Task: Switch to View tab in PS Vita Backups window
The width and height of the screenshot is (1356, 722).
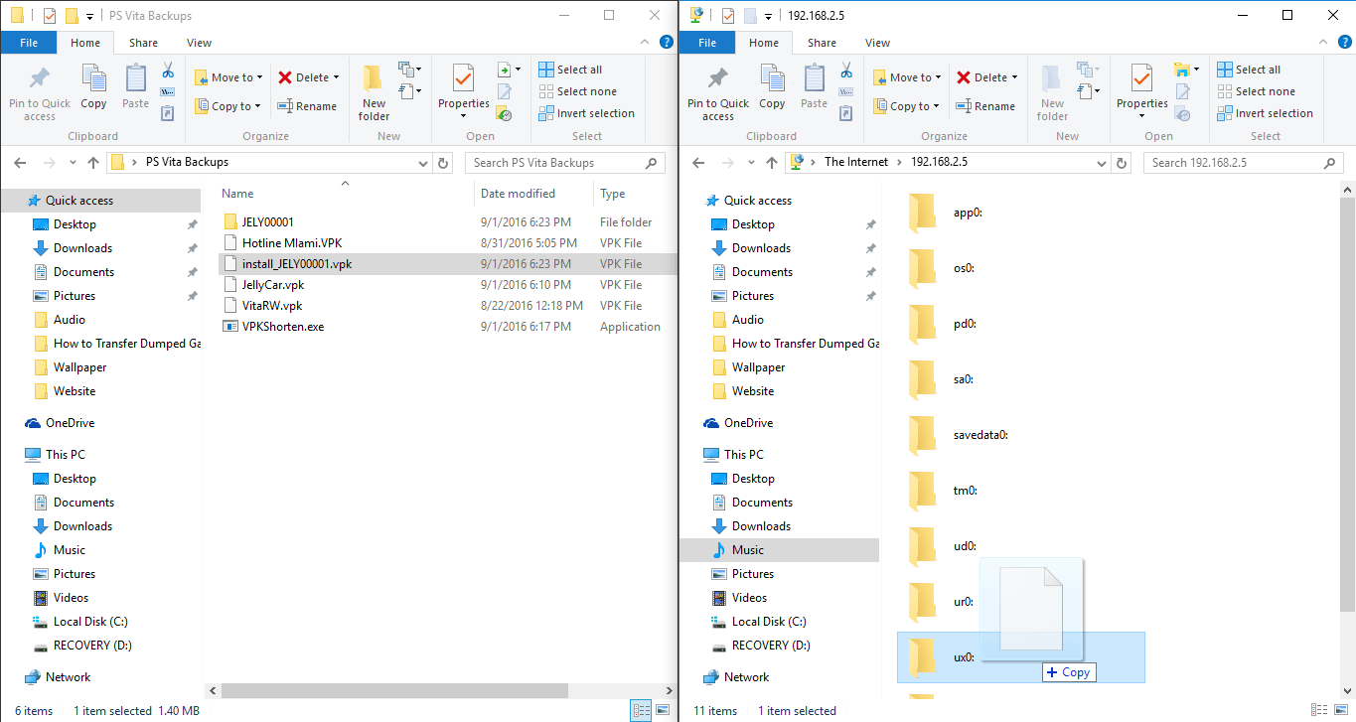Action: (x=199, y=43)
